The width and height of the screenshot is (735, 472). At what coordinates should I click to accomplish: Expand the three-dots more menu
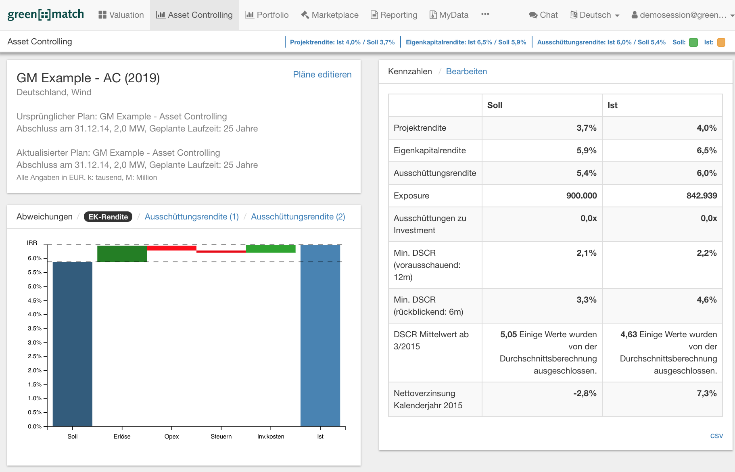[x=485, y=14]
